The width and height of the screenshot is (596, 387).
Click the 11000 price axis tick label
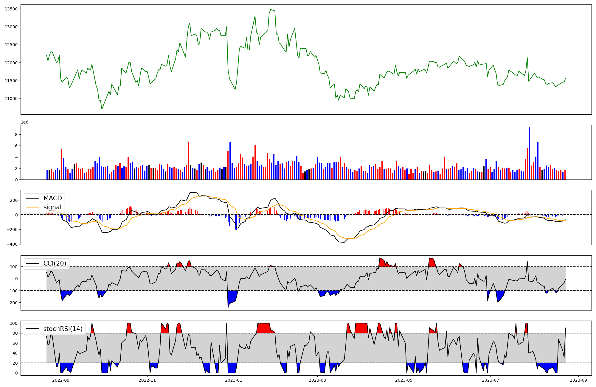(x=11, y=99)
